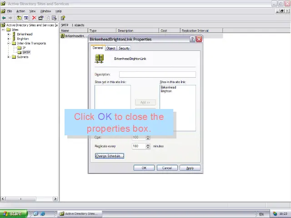Image resolution: width=291 pixels, height=218 pixels.
Task: Click the BirkenheadBri... site link icon in the list
Action: [x=63, y=36]
